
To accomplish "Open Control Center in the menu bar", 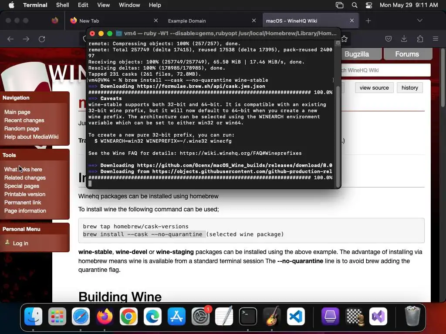I will [369, 5].
